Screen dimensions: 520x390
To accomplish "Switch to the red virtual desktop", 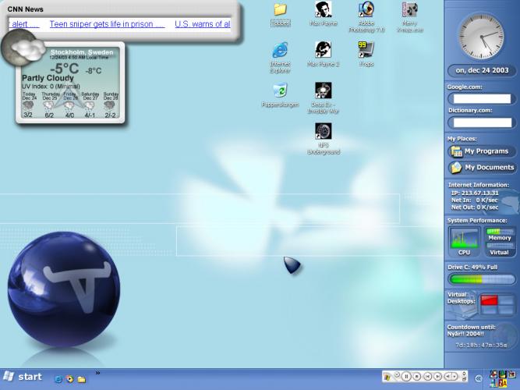I will click(488, 300).
